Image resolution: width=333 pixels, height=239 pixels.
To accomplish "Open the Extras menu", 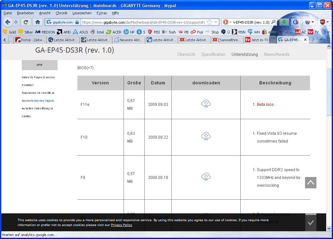I will (102, 13).
